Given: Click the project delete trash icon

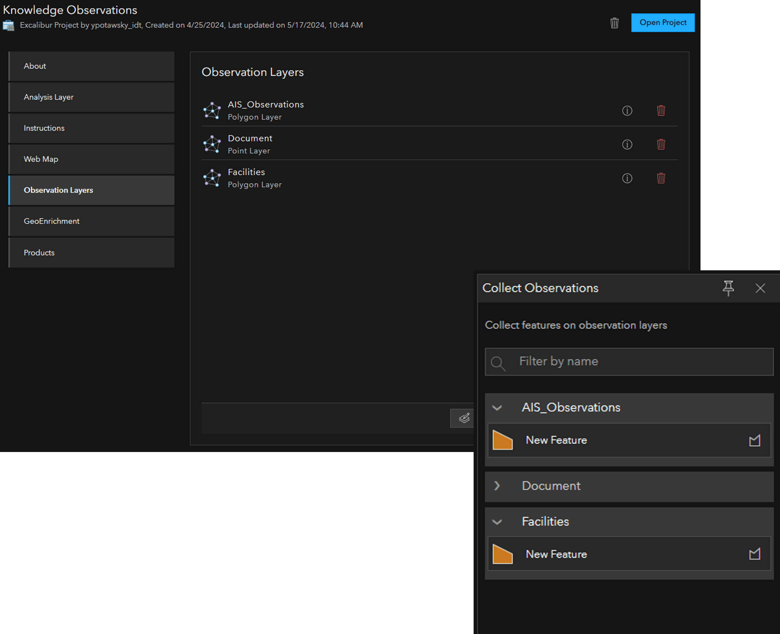Looking at the screenshot, I should [x=614, y=23].
